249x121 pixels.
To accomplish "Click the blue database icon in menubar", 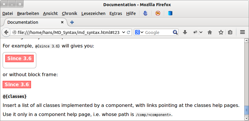I will [x=170, y=13].
